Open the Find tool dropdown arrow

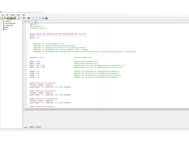(21, 18)
